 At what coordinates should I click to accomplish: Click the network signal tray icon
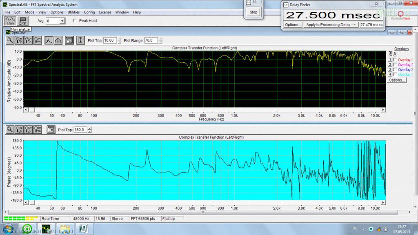pyautogui.click(x=378, y=229)
